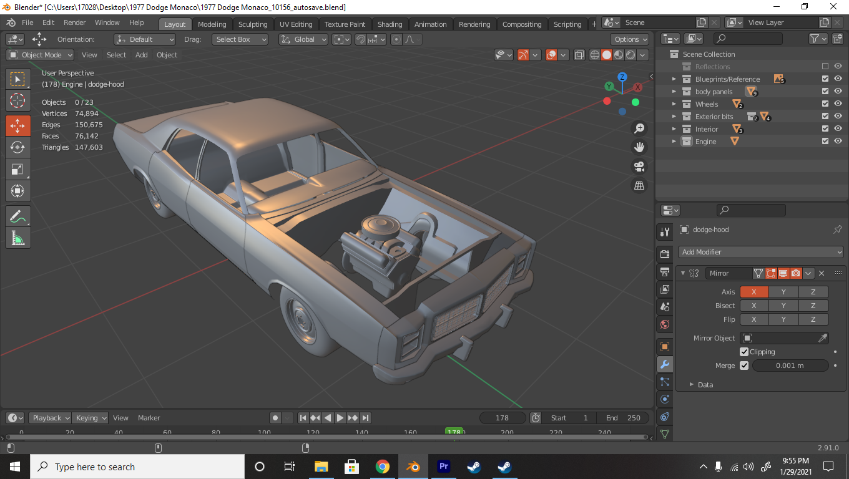Open the Object Mode dropdown
This screenshot has height=479, width=849.
tap(40, 55)
